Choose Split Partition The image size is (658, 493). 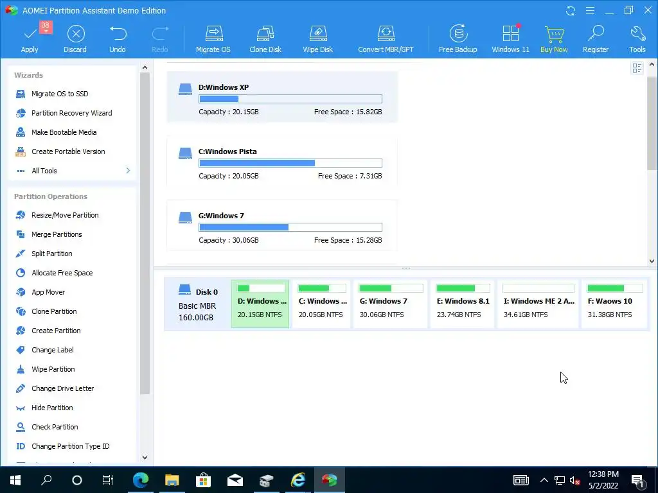(x=51, y=254)
